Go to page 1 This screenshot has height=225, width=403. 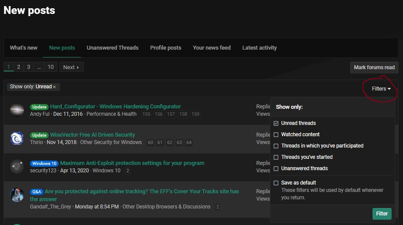[x=9, y=67]
